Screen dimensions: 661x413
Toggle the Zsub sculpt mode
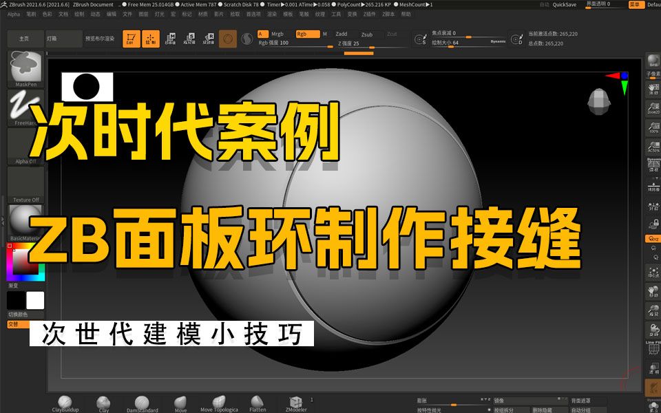pos(367,34)
